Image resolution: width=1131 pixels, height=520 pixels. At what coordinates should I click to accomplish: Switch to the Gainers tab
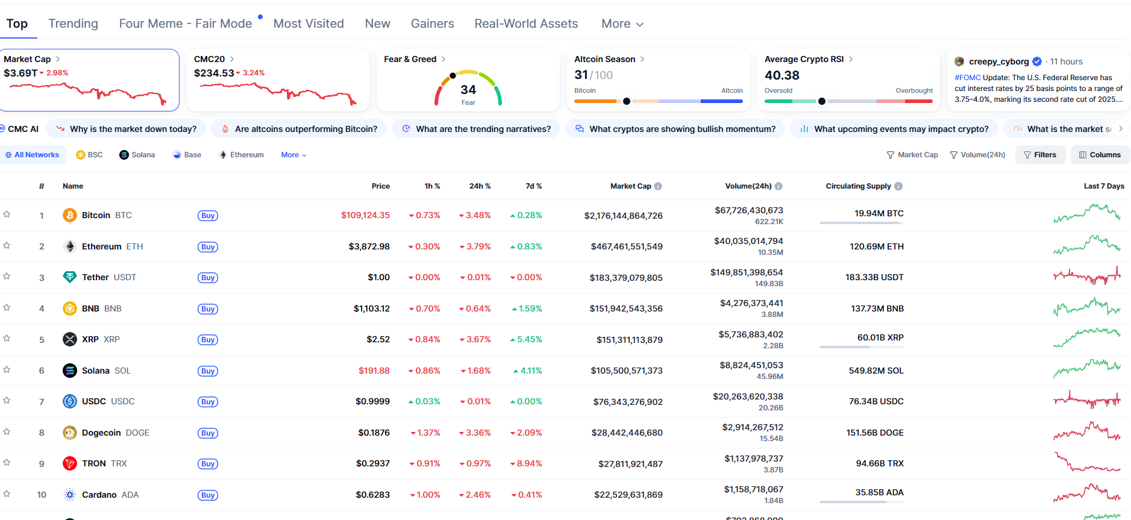tap(432, 23)
